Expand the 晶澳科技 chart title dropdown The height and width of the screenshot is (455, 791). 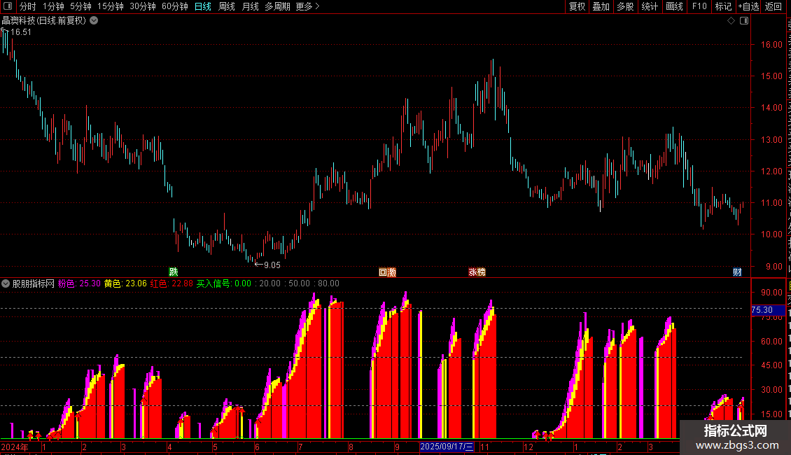pos(94,21)
